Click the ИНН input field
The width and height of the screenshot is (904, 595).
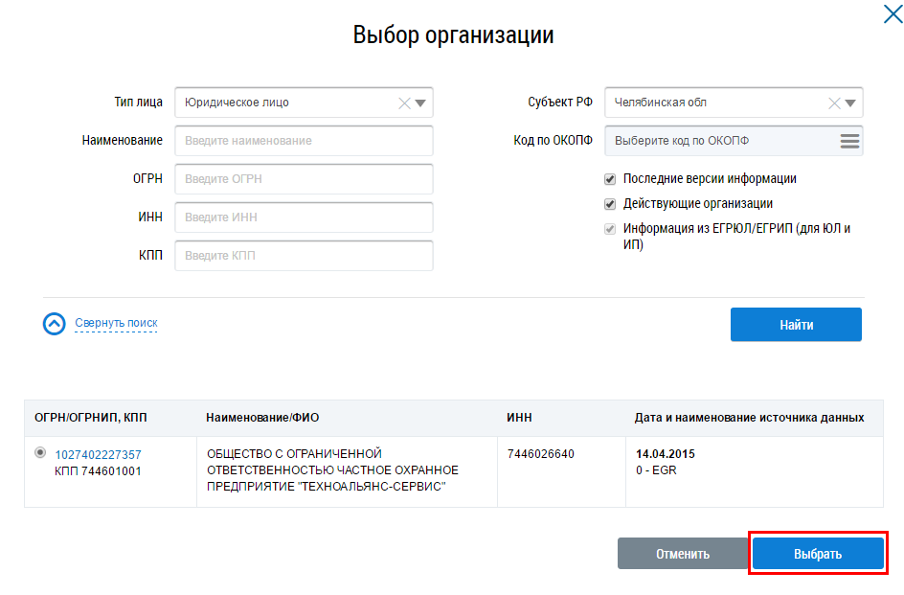pyautogui.click(x=304, y=217)
